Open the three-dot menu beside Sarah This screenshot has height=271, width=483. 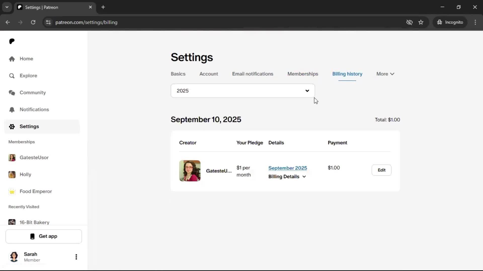[x=76, y=257]
